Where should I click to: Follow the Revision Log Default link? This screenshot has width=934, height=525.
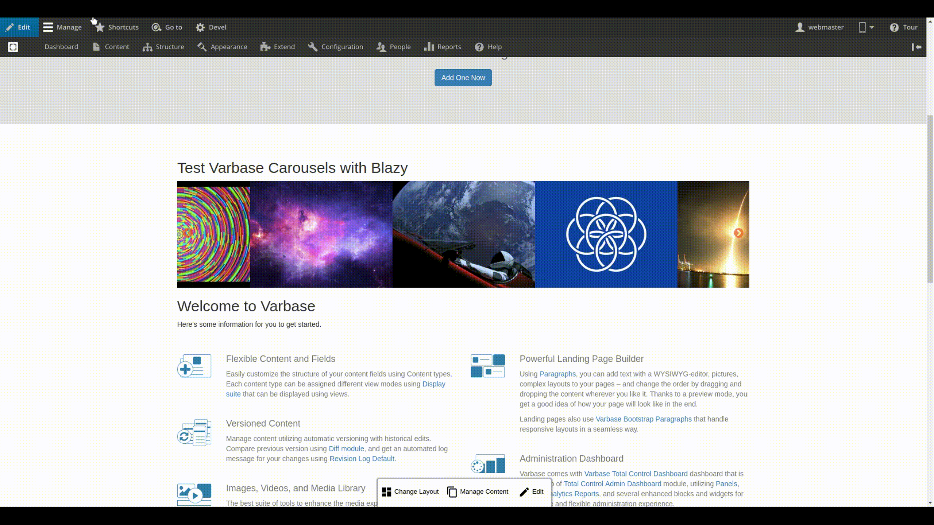coord(362,459)
